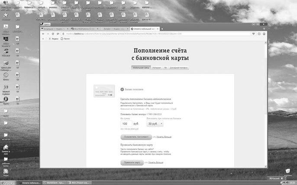Expand the 30 руб balance threshold dropdown
297x185 pixels.
[x=155, y=124]
